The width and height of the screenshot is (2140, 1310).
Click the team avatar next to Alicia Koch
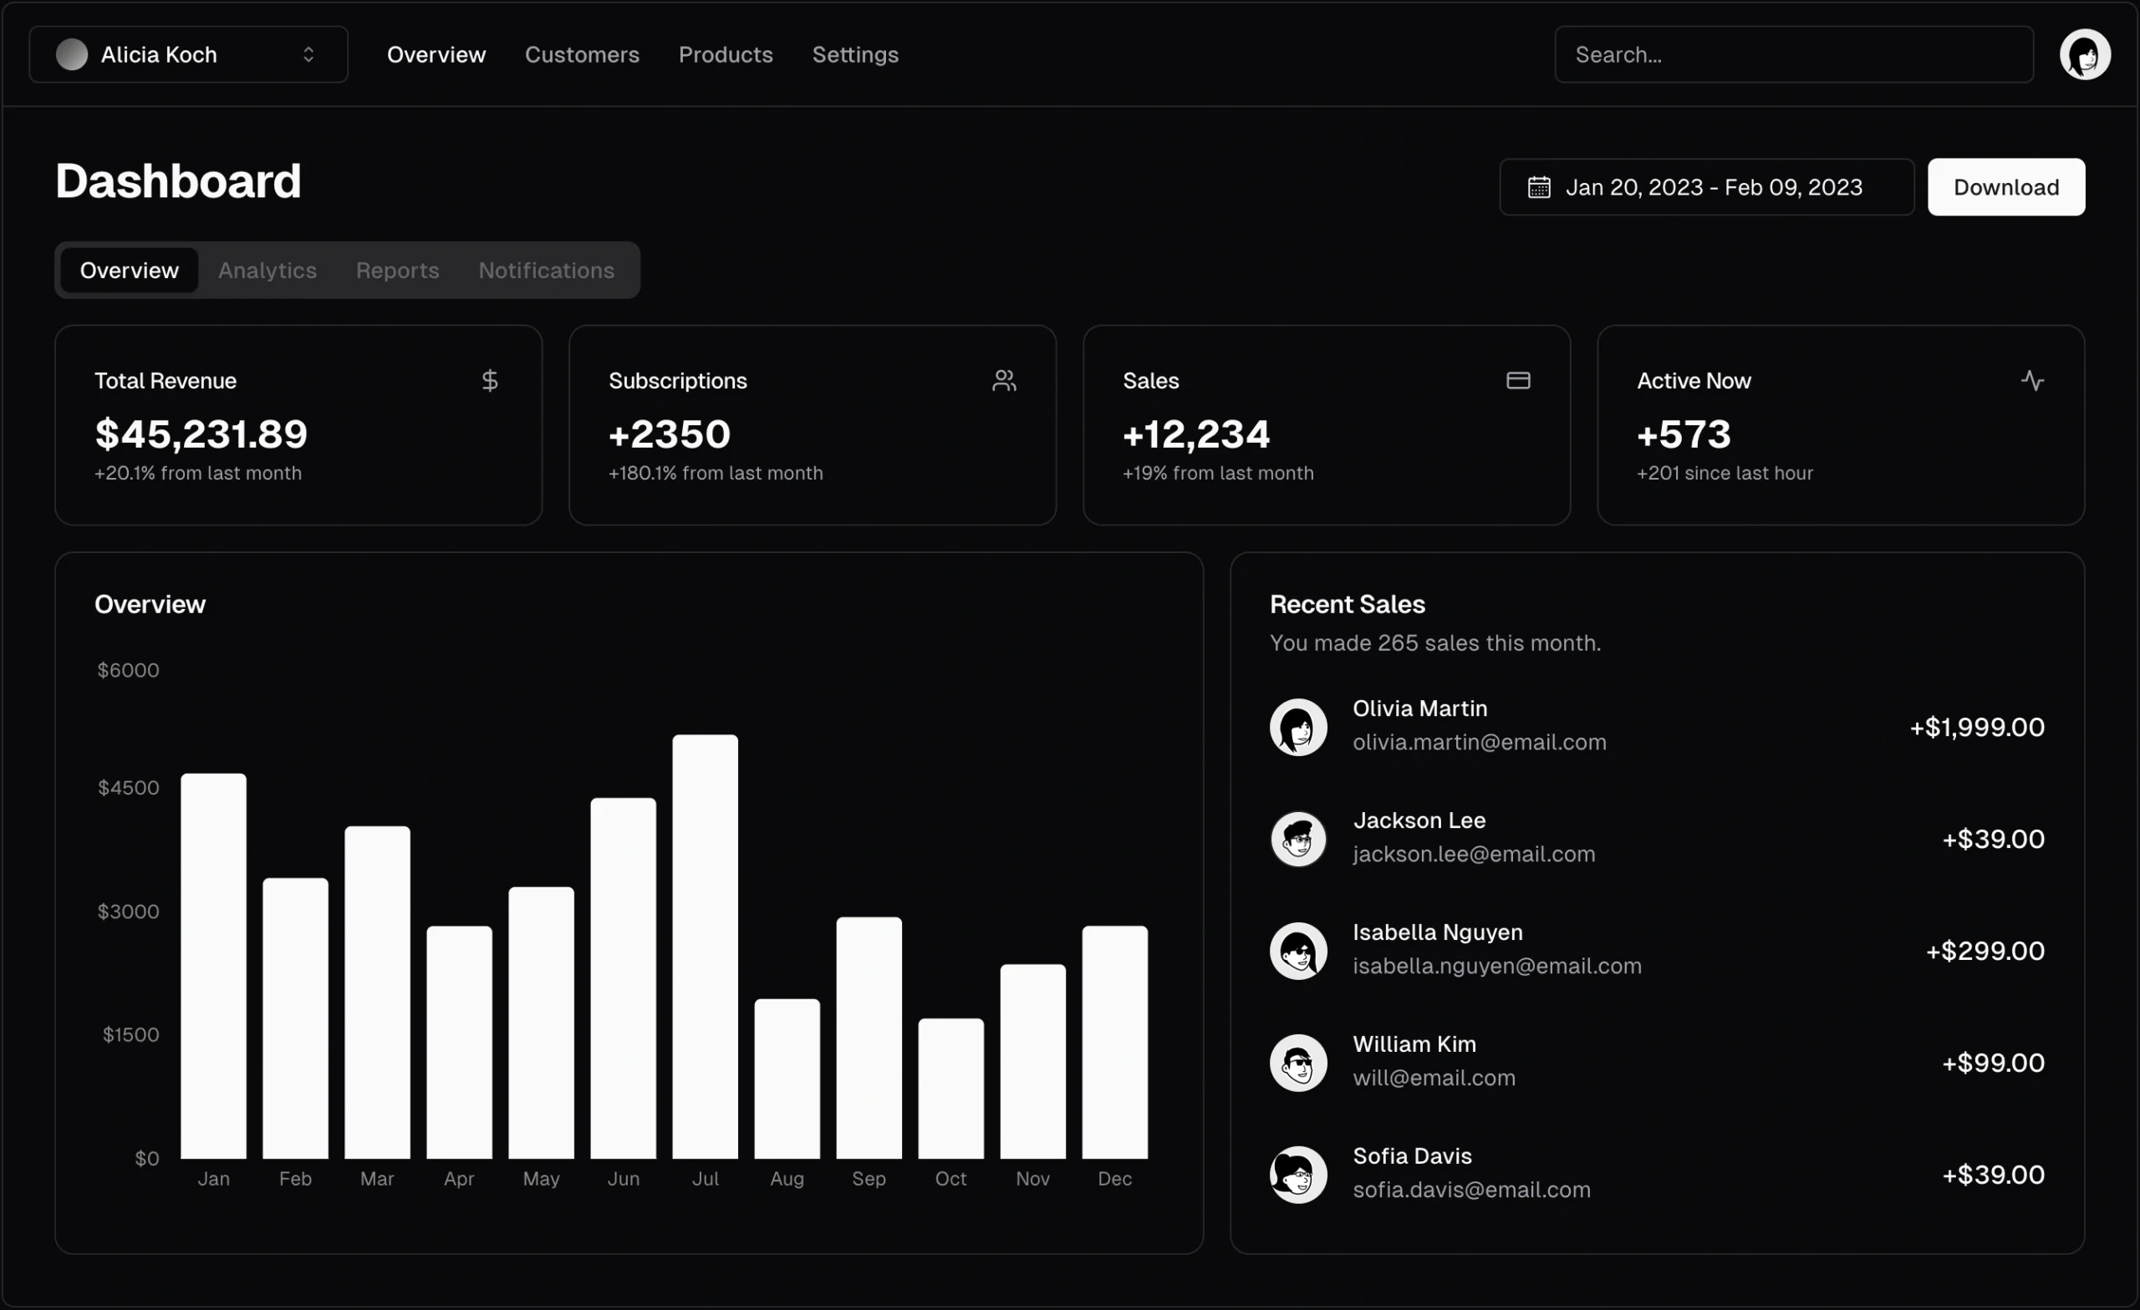point(72,53)
